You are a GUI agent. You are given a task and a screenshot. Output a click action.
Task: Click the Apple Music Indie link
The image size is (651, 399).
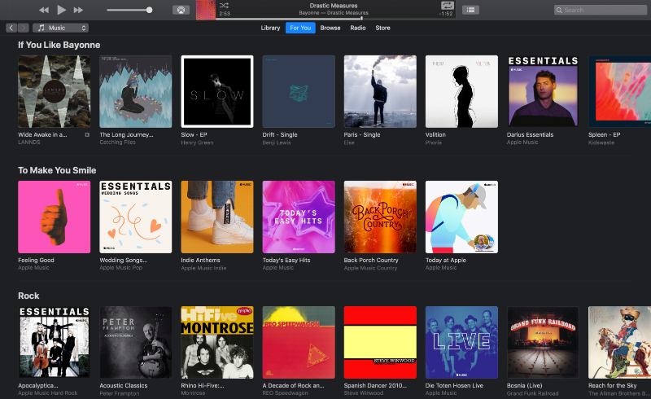pyautogui.click(x=203, y=268)
